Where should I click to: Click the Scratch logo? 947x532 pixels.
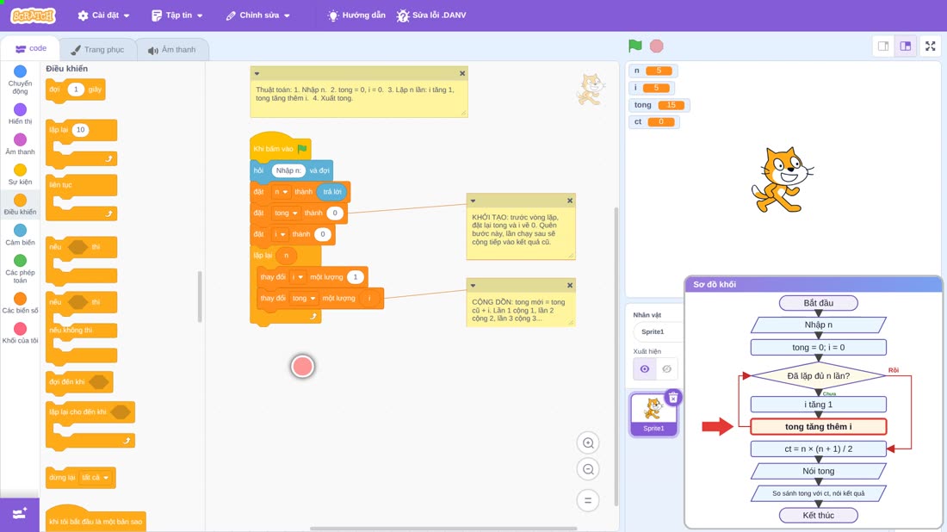(x=33, y=15)
